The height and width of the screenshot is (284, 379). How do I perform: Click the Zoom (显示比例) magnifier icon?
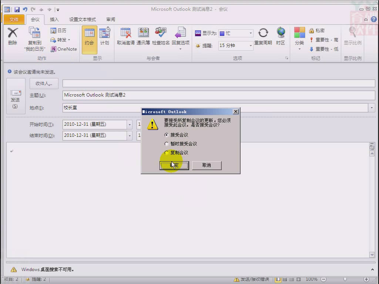pyautogui.click(x=353, y=36)
